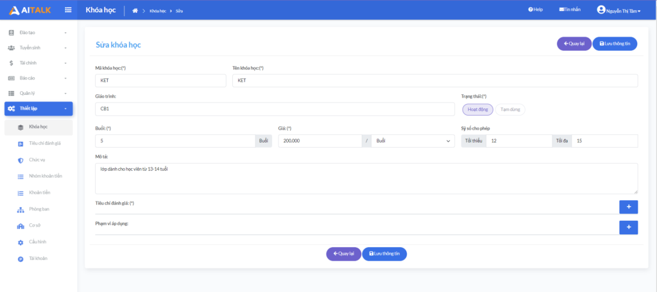Set status to Tạm dừng
The width and height of the screenshot is (657, 292).
pyautogui.click(x=510, y=109)
